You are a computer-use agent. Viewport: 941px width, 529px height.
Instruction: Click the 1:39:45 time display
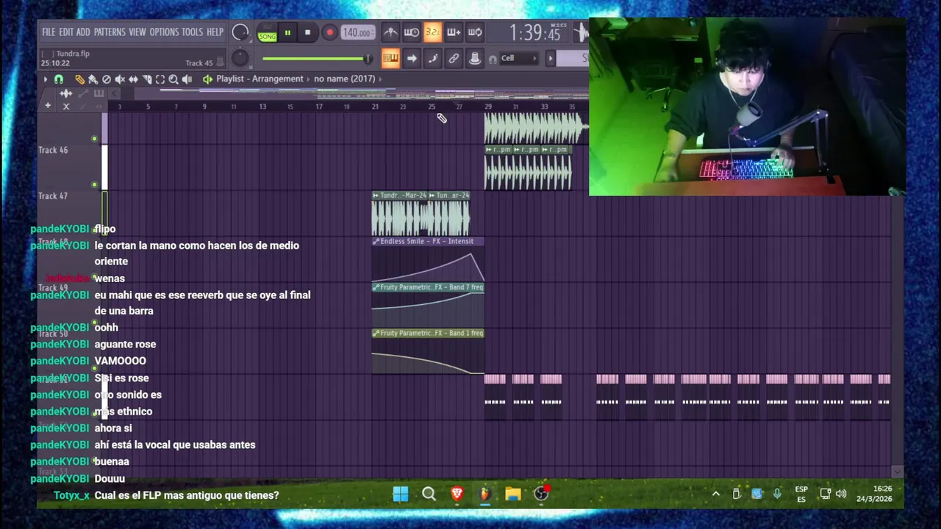535,33
